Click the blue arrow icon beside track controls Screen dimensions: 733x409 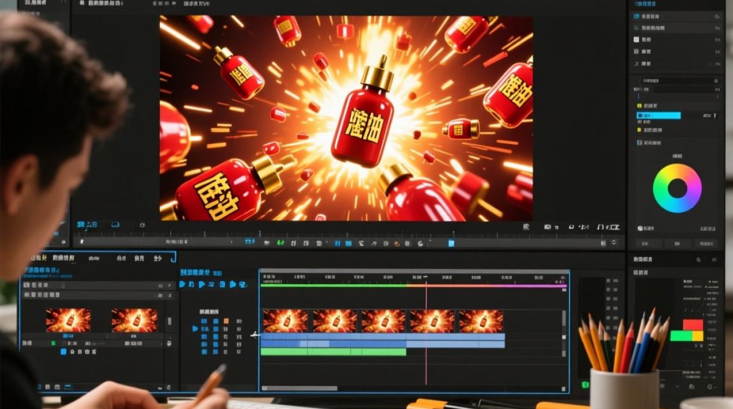coord(195,329)
